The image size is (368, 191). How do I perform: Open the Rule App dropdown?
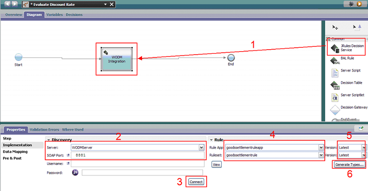coord(321,148)
